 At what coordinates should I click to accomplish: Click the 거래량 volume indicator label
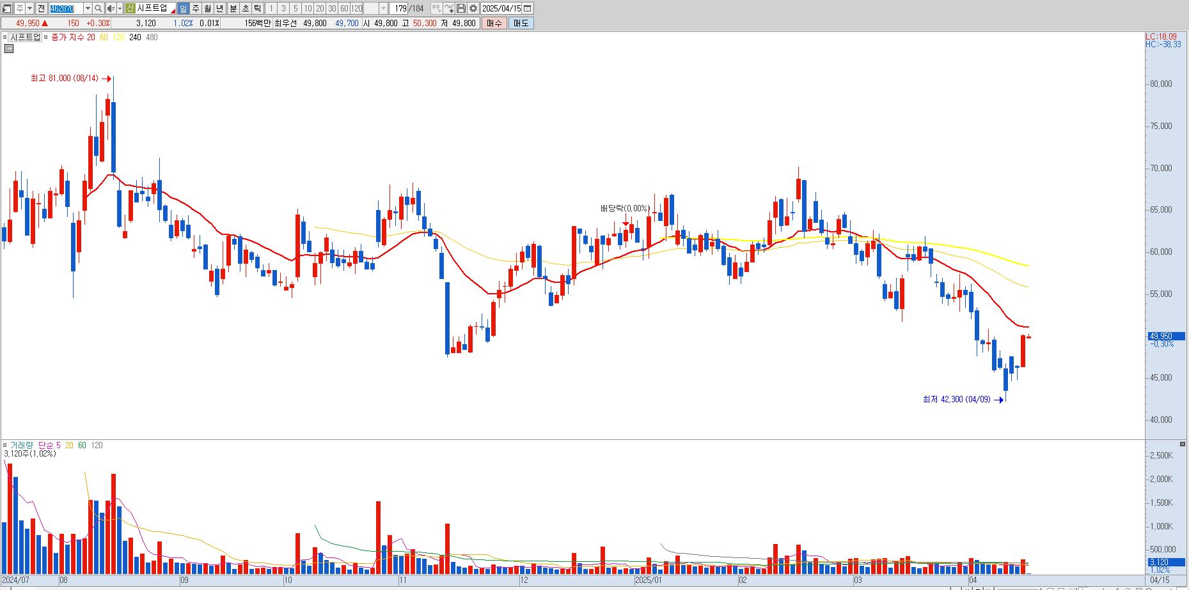(21, 445)
